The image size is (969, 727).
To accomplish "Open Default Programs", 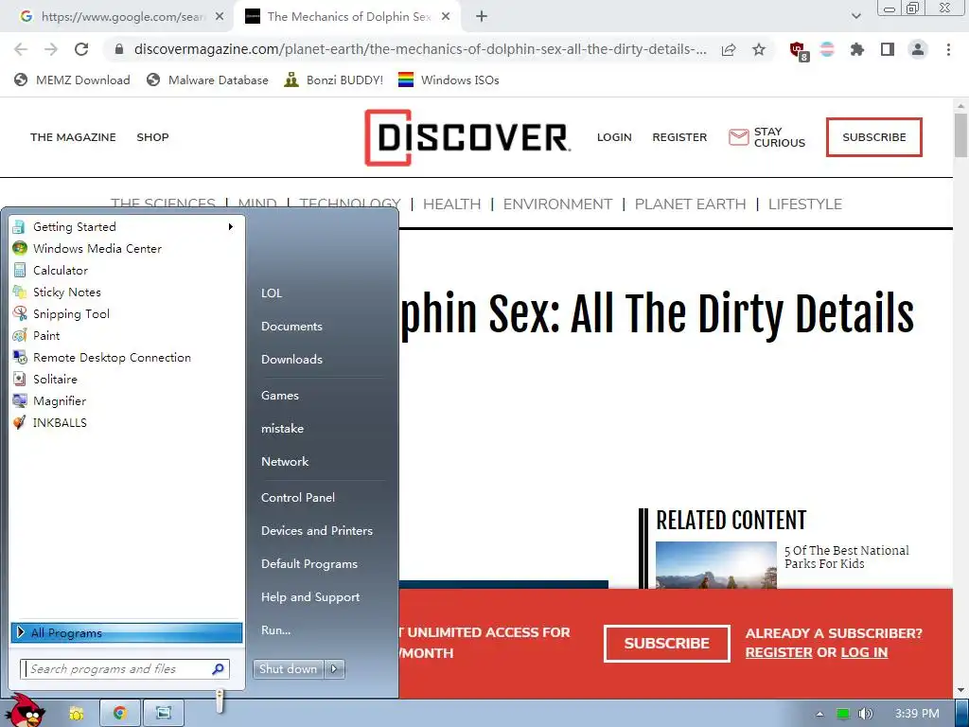I will 309,564.
